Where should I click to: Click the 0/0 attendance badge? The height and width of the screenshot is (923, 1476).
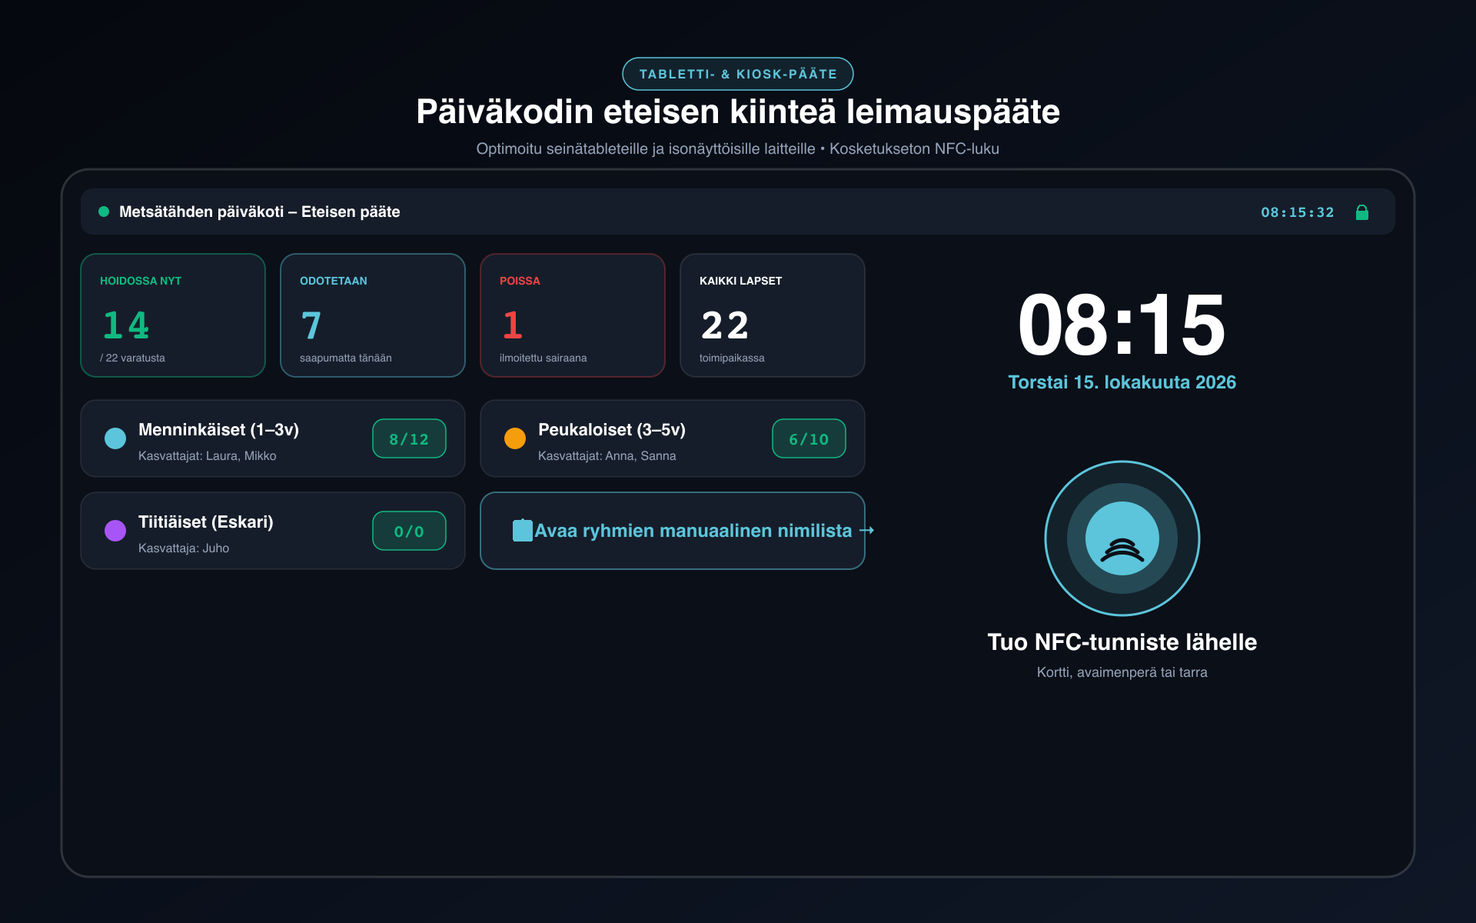409,531
